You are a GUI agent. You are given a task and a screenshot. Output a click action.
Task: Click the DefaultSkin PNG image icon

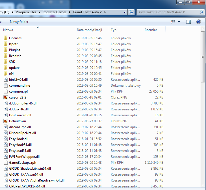[x=6, y=121]
